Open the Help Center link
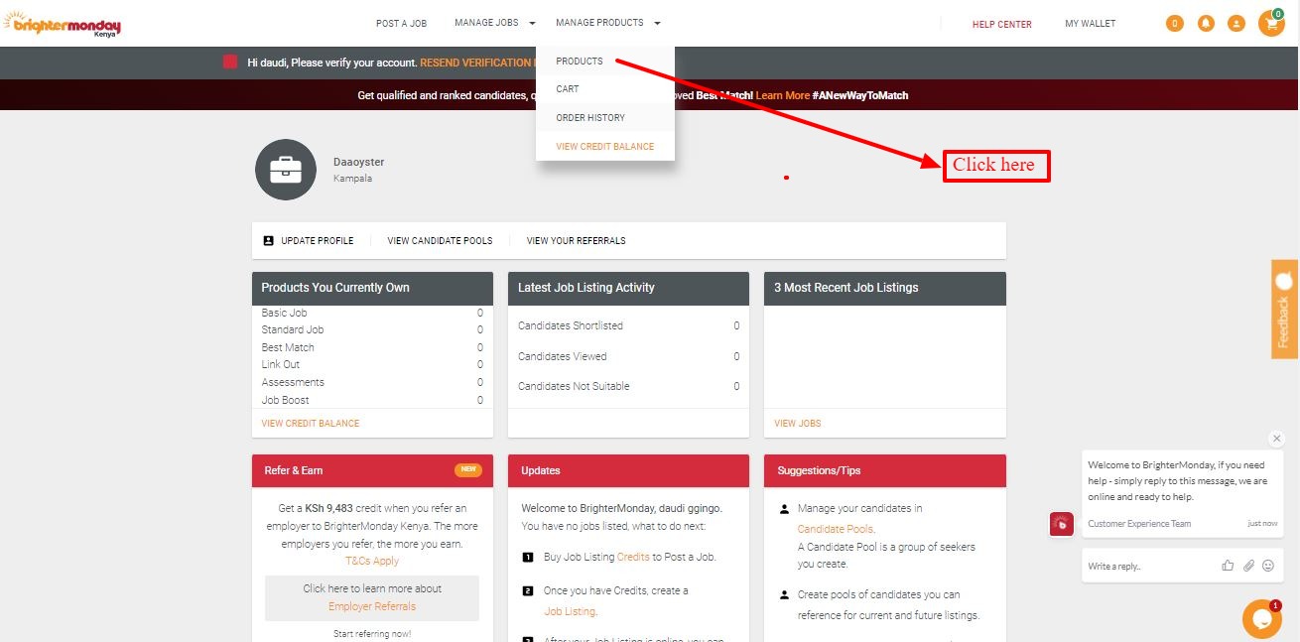 [x=1001, y=24]
